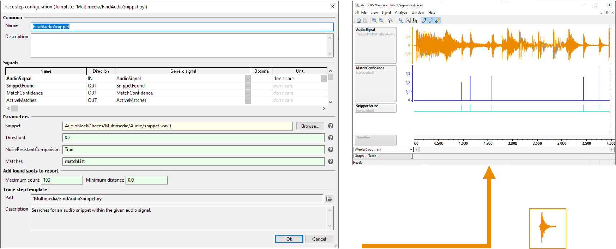Image resolution: width=616 pixels, height=249 pixels.
Task: Select the cursor-with-magnifier zoom selection tool
Action: [390, 20]
